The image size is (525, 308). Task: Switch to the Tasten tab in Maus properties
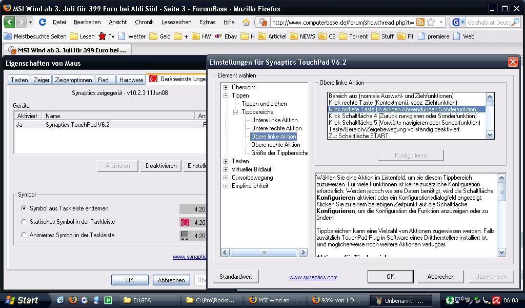[19, 80]
